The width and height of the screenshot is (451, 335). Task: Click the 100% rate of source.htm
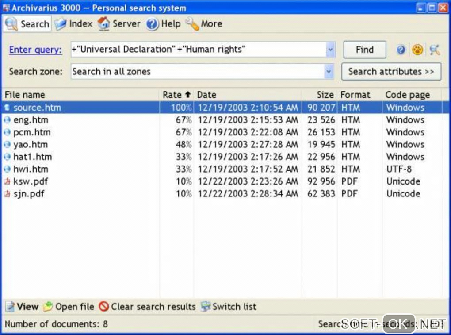point(181,108)
